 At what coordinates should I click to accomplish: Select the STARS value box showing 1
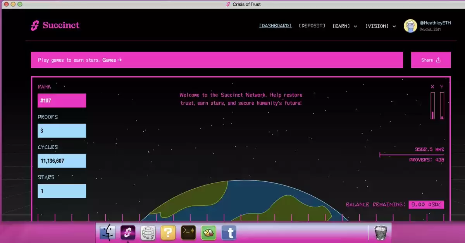(x=62, y=191)
